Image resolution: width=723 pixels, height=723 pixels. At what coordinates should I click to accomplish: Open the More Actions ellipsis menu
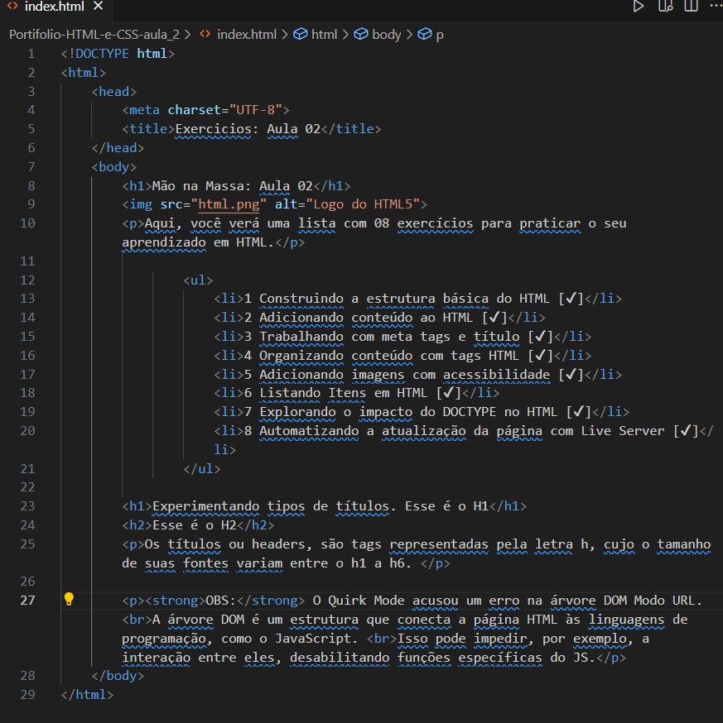[716, 5]
